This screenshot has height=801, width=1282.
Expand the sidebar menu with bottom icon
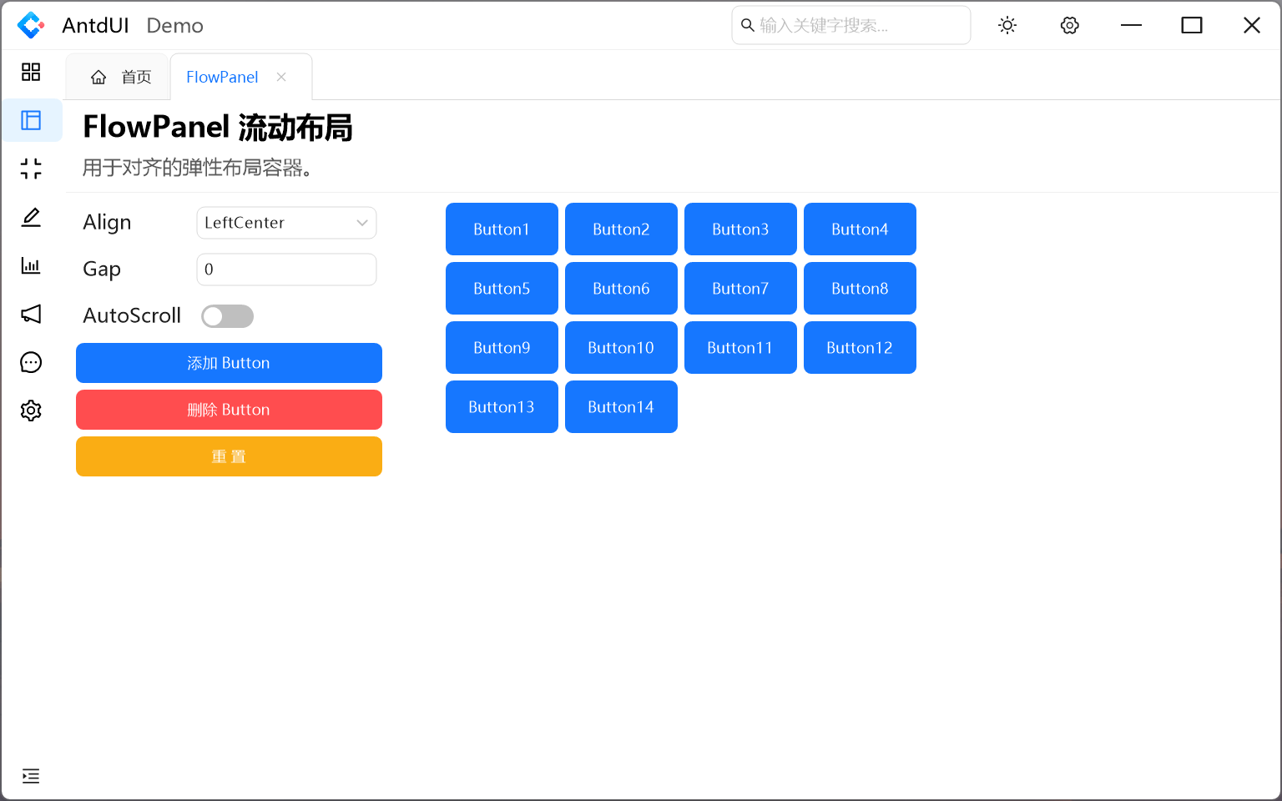31,776
